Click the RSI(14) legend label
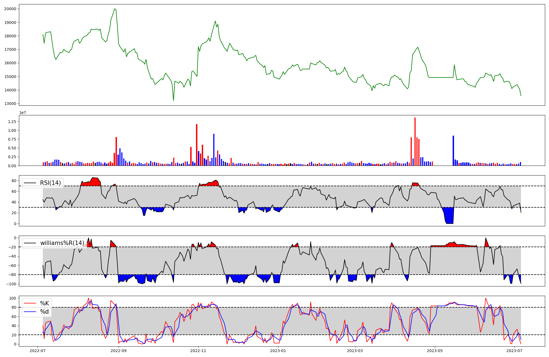Image resolution: width=549 pixels, height=357 pixels. (x=50, y=183)
